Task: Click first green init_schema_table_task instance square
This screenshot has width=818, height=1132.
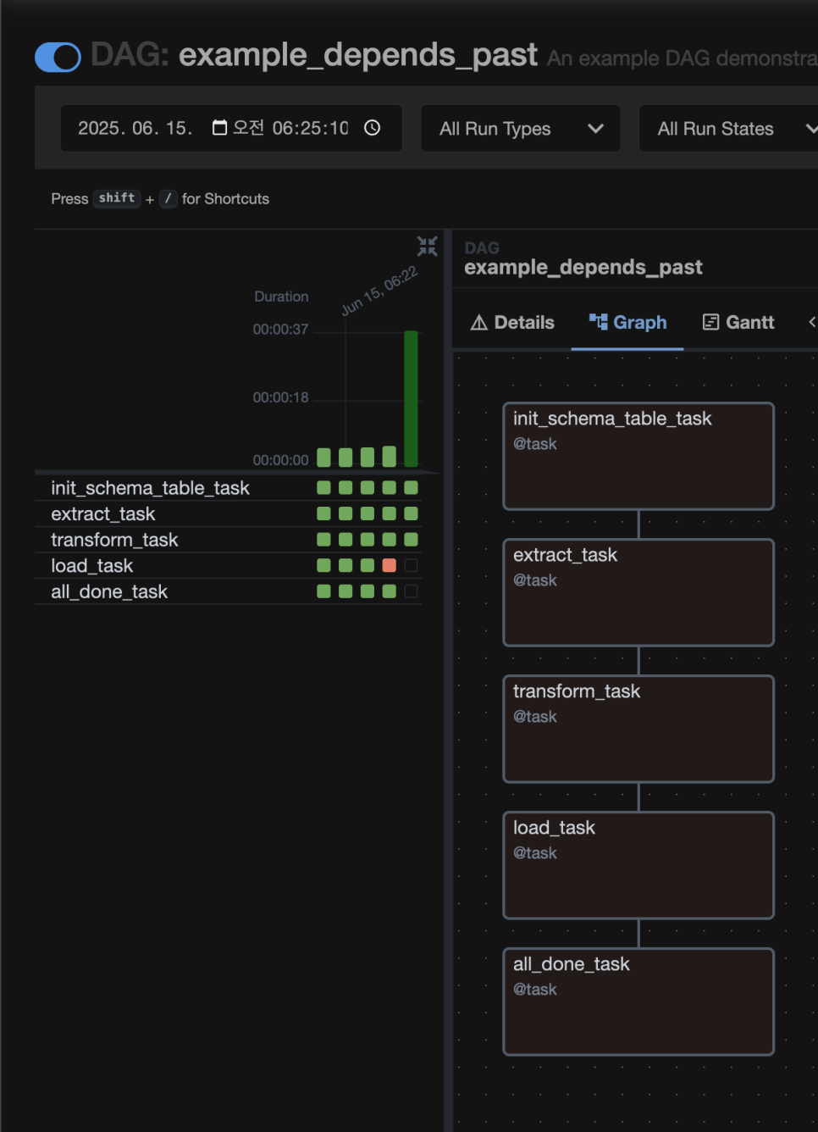Action: click(x=323, y=487)
